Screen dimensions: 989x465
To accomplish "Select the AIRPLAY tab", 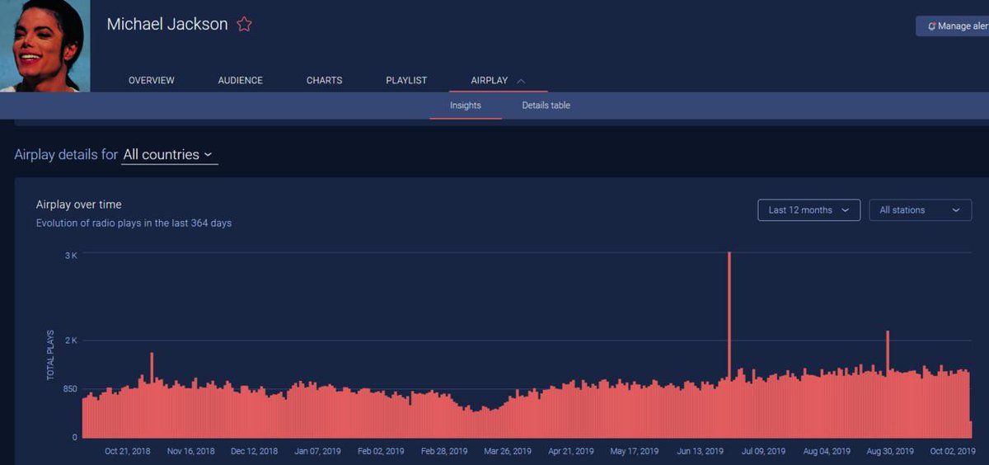I will pos(490,80).
